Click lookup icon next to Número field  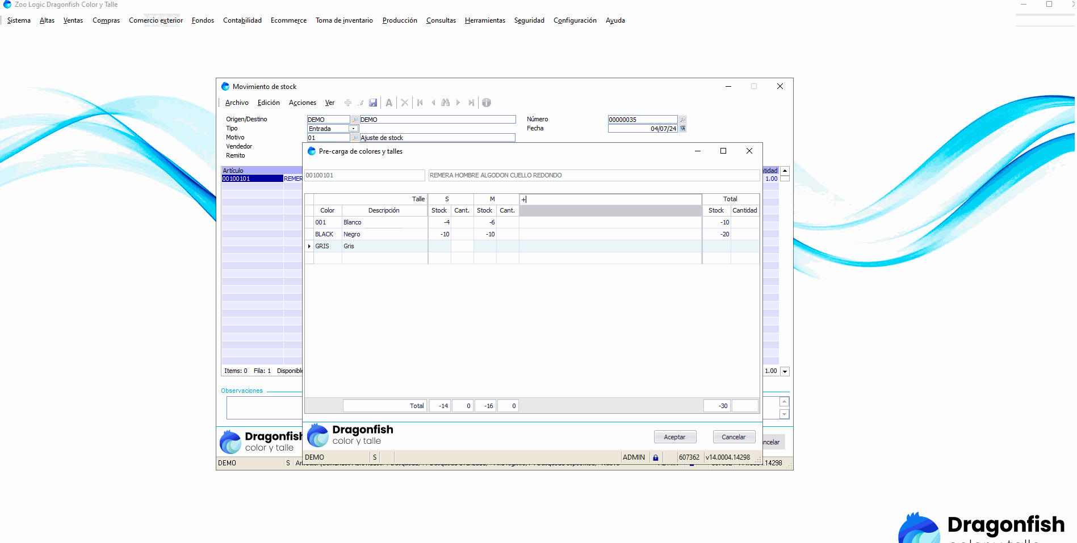pyautogui.click(x=682, y=120)
